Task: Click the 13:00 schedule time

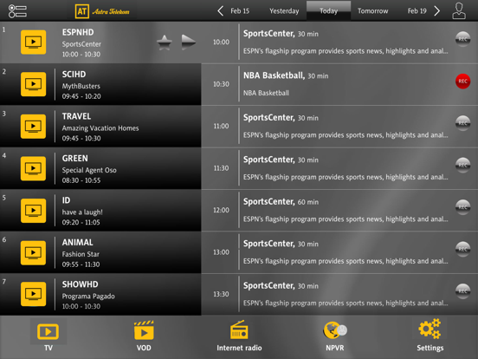Action: pyautogui.click(x=221, y=252)
